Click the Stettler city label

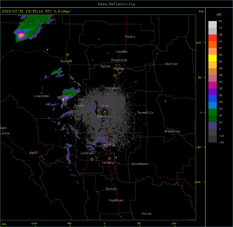171,64
